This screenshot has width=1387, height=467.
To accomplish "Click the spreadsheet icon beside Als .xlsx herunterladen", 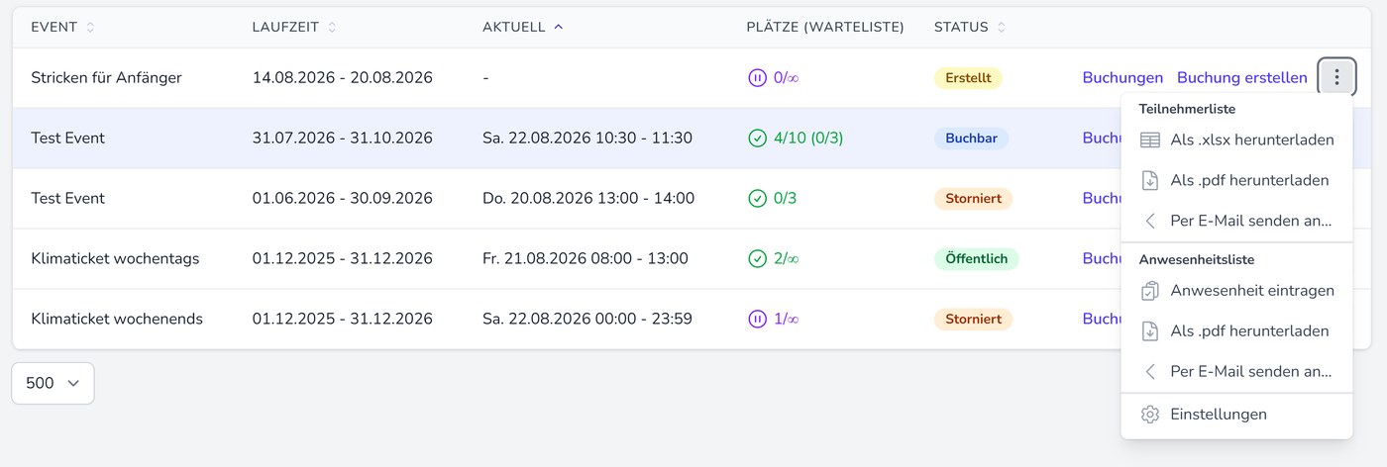I will click(1150, 140).
